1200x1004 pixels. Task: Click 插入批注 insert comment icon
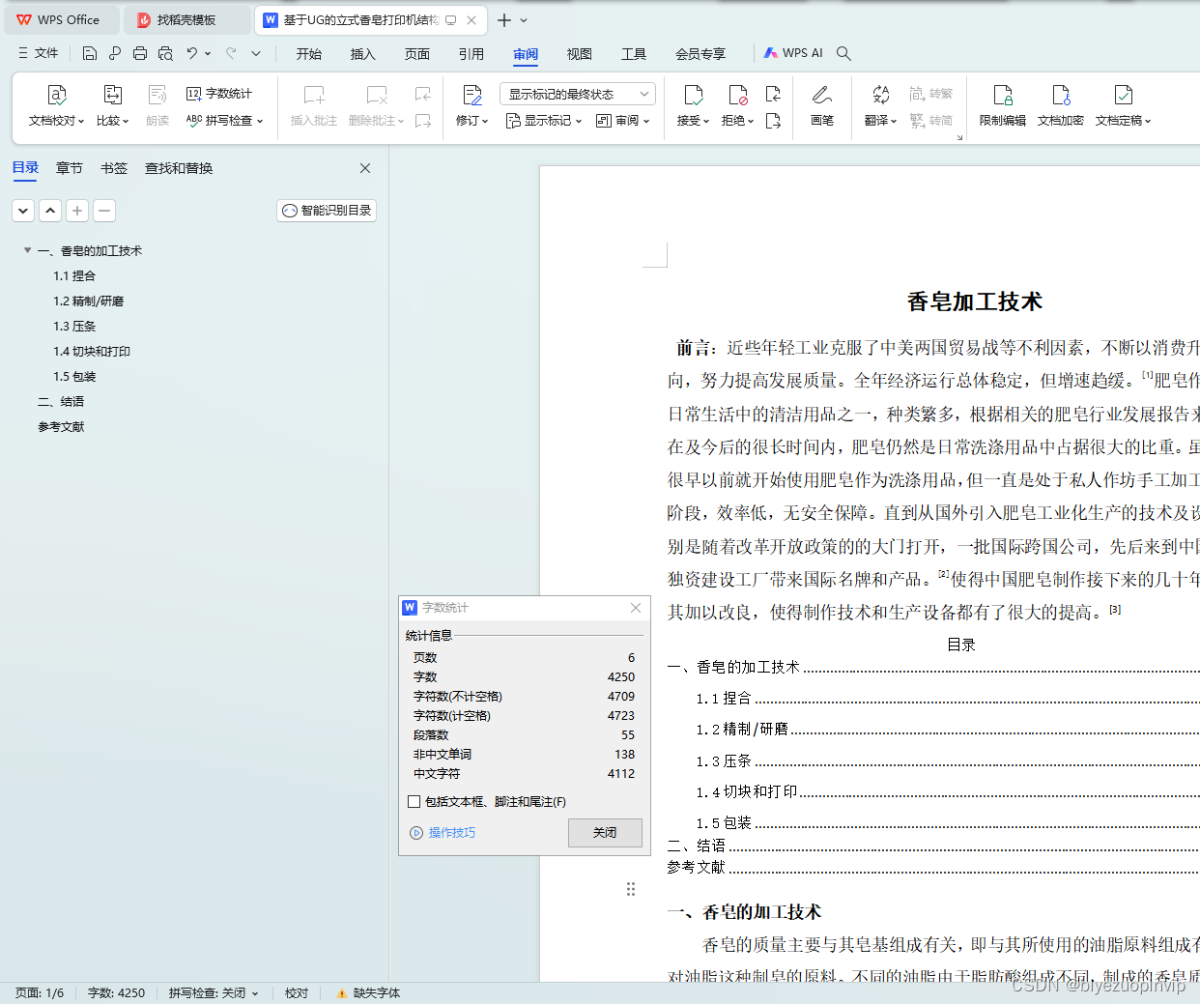tap(314, 105)
